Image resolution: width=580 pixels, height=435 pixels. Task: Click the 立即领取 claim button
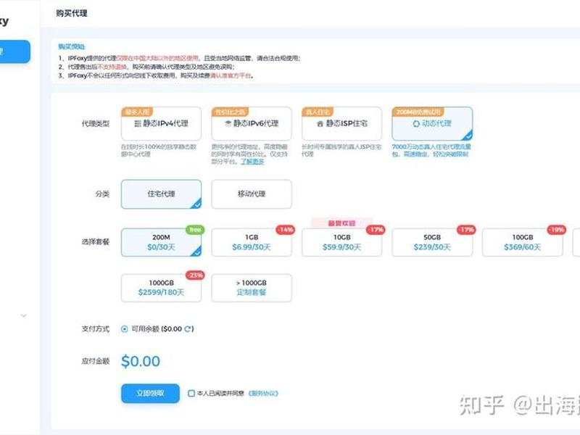point(150,393)
